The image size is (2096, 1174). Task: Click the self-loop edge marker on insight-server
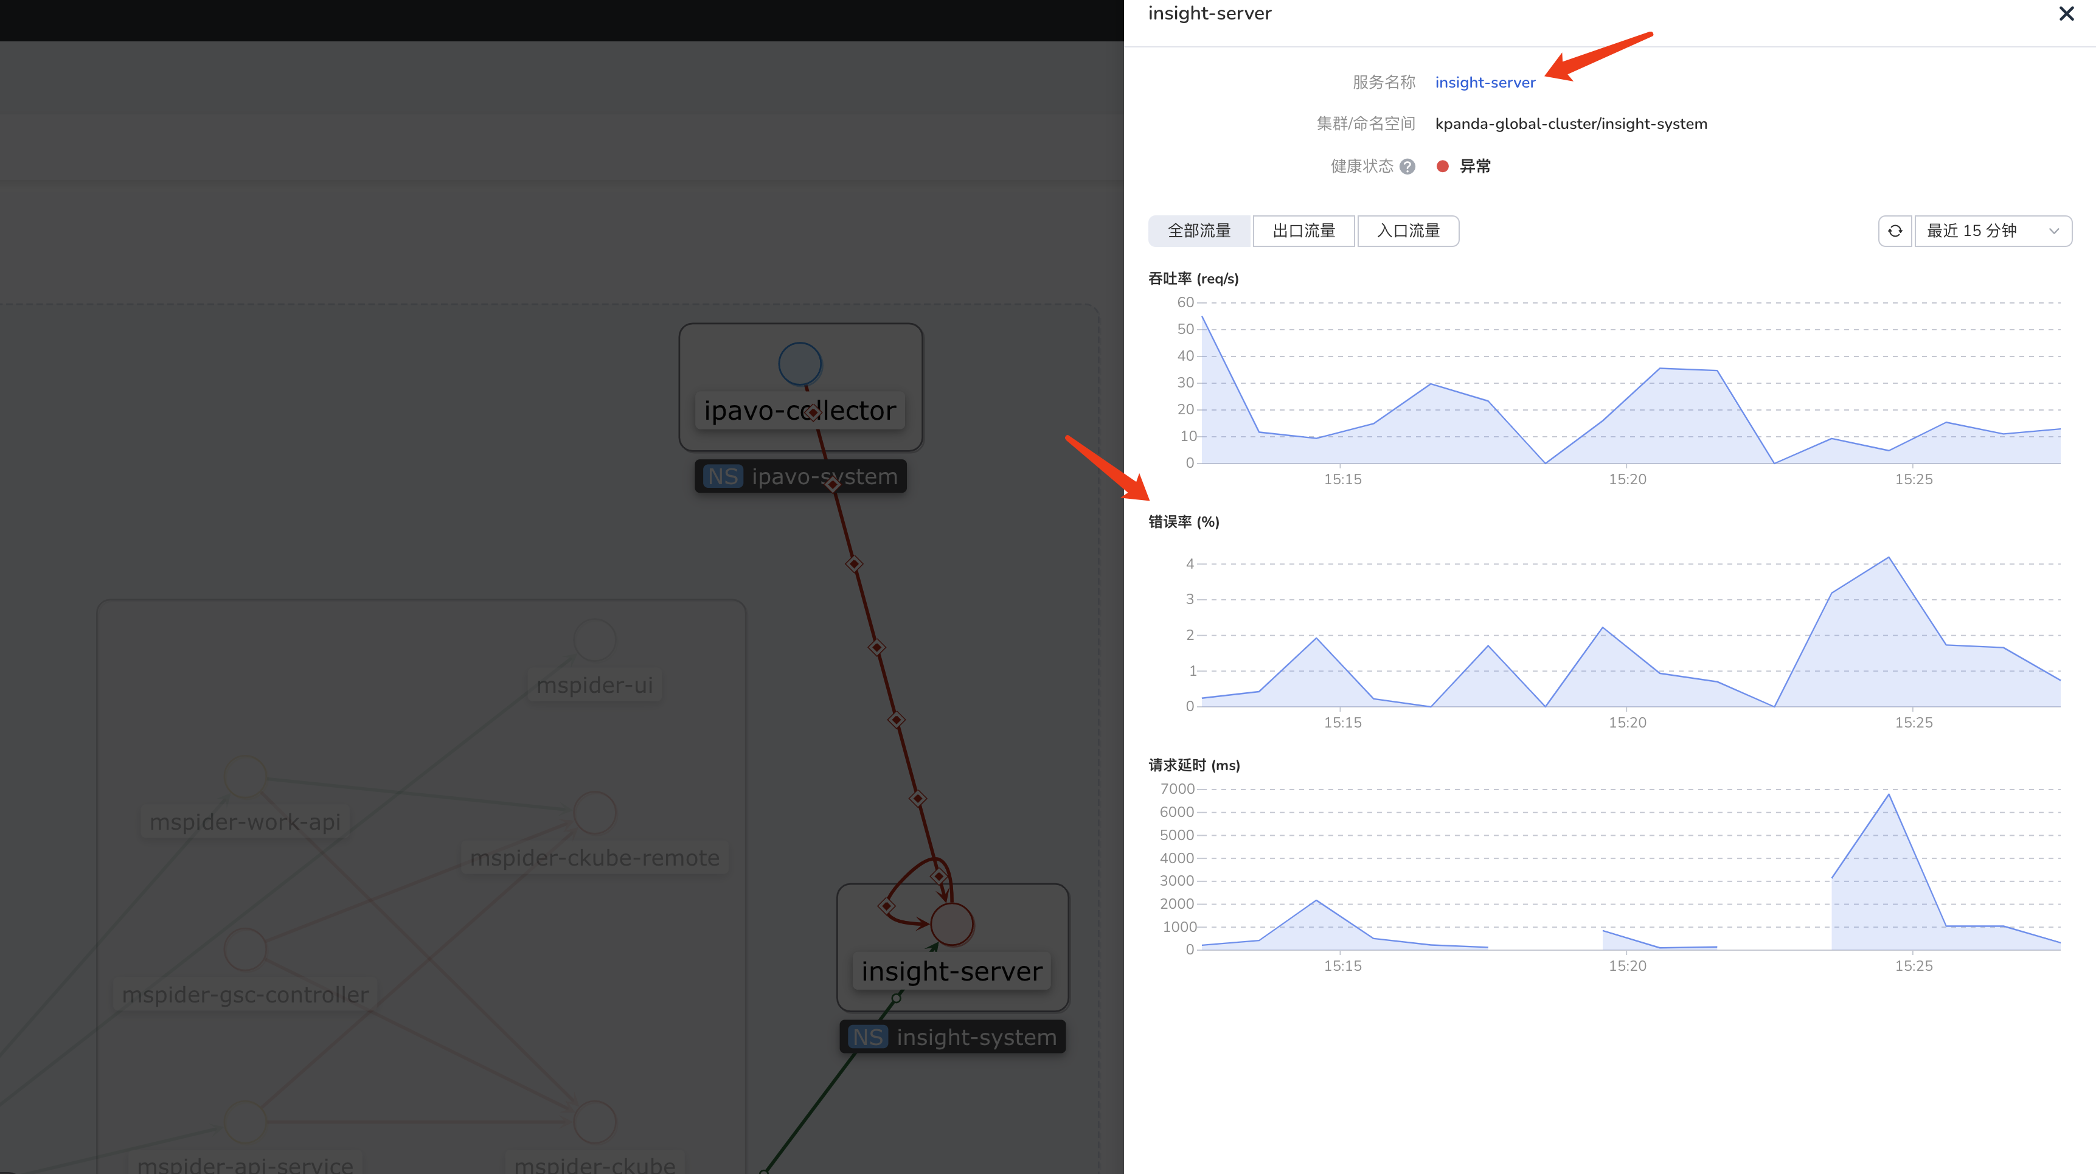[887, 906]
